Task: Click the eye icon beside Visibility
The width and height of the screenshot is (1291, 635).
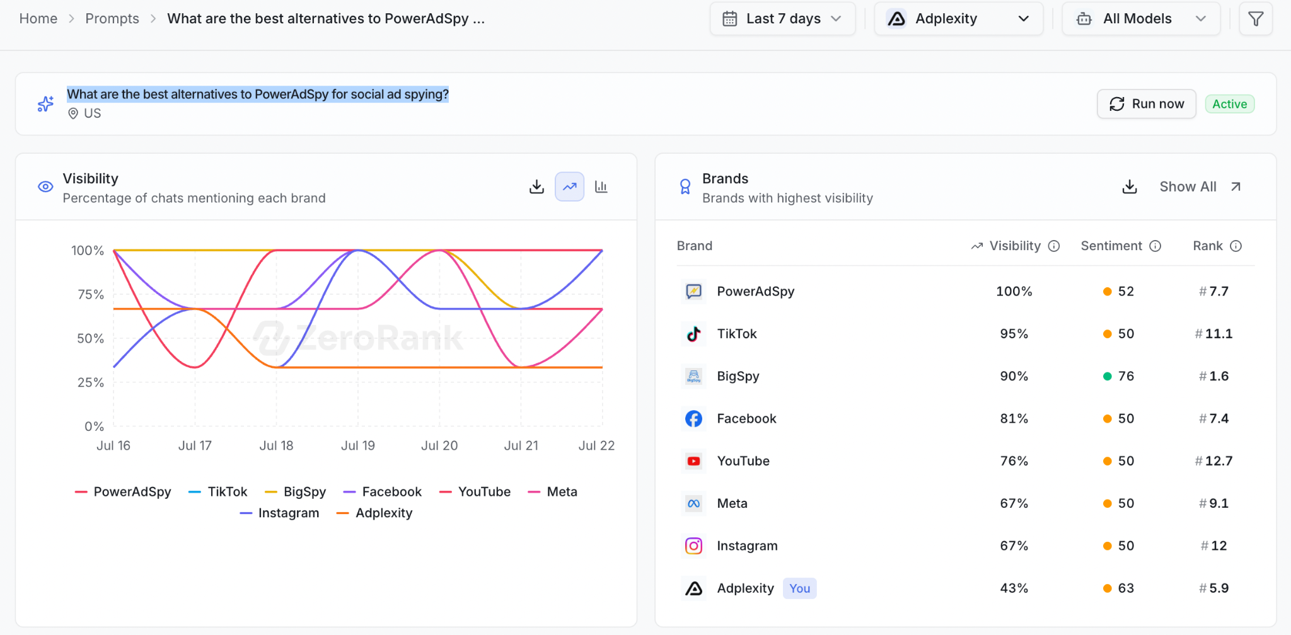Action: tap(45, 186)
